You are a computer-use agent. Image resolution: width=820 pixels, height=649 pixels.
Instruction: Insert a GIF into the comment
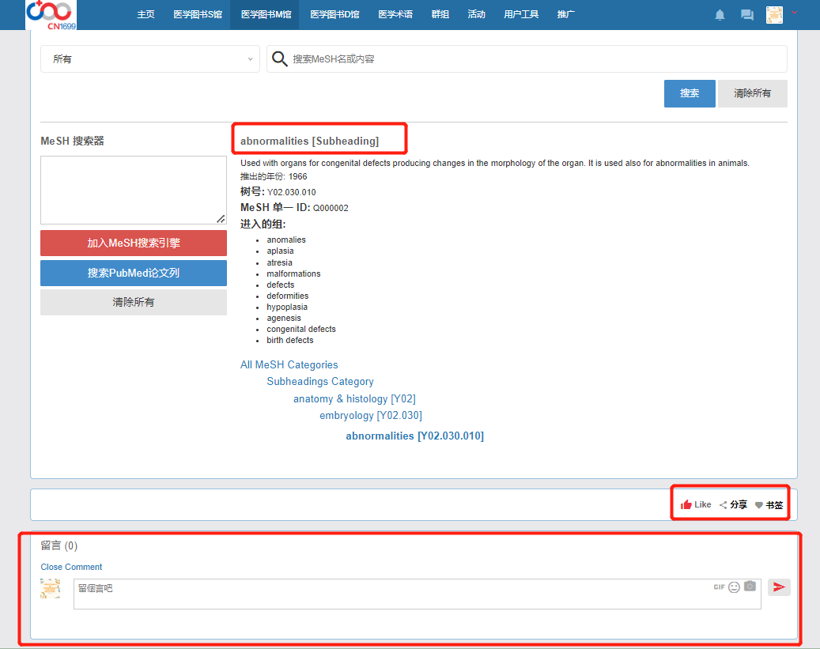pos(719,587)
